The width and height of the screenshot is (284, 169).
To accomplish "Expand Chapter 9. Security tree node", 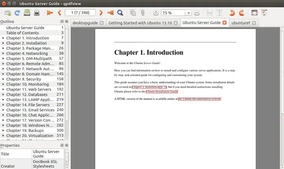I will 3,79.
